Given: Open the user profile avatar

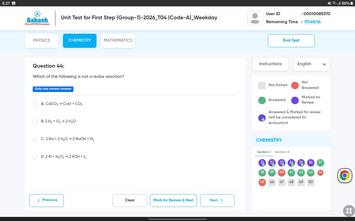Looking at the screenshot, I should tap(255, 18).
